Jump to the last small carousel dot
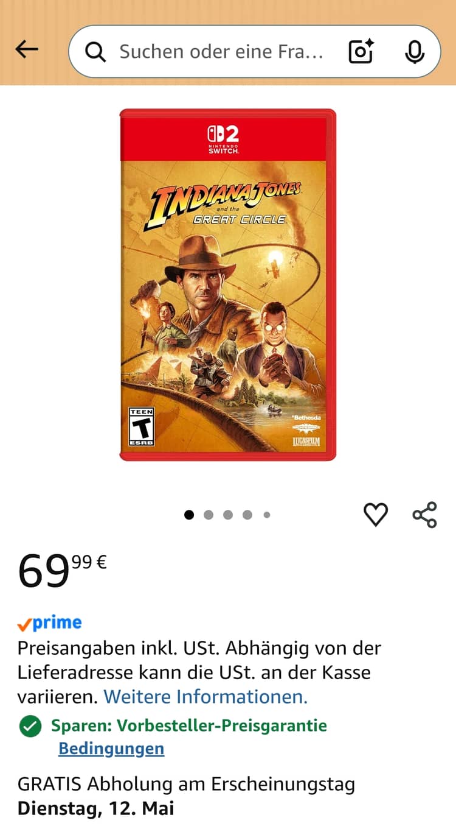The image size is (456, 829). pyautogui.click(x=267, y=515)
